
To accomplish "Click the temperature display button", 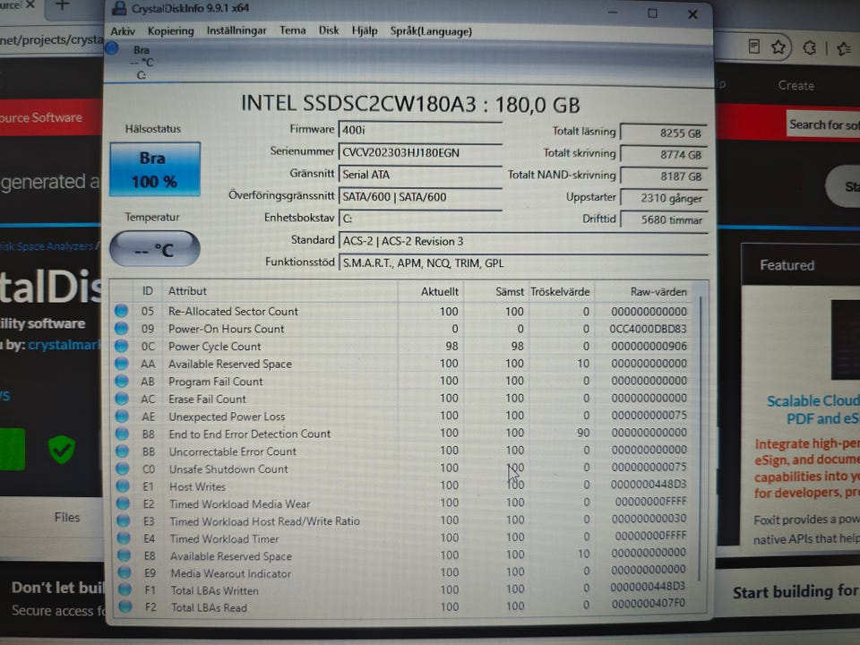I will [x=155, y=250].
